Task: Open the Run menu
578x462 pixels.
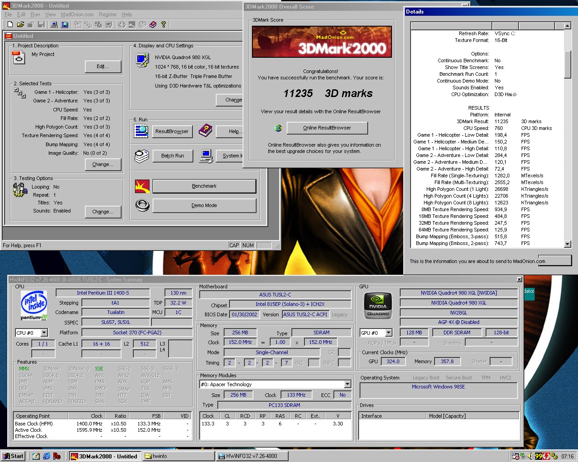Action: click(x=35, y=14)
